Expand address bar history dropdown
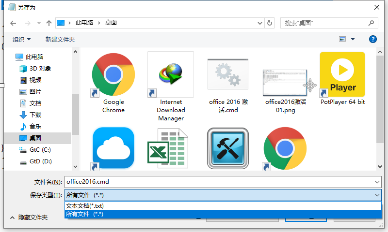This screenshot has width=388, height=232. click(260, 23)
